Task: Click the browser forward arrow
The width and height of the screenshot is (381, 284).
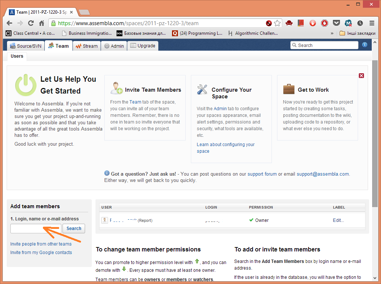Action: tap(20, 23)
